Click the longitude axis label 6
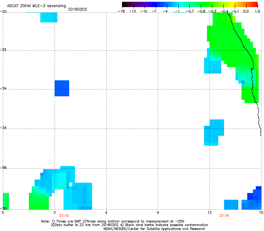 point(106,213)
